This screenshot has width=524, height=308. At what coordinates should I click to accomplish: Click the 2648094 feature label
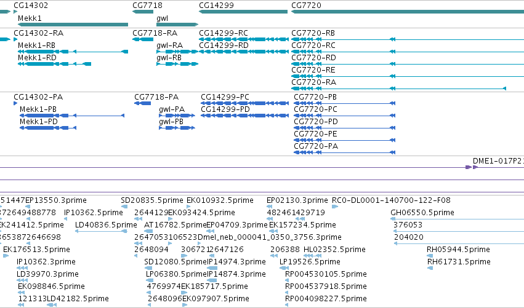point(151,250)
